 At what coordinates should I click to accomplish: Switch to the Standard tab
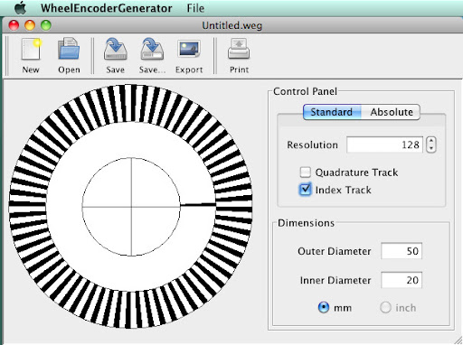332,112
